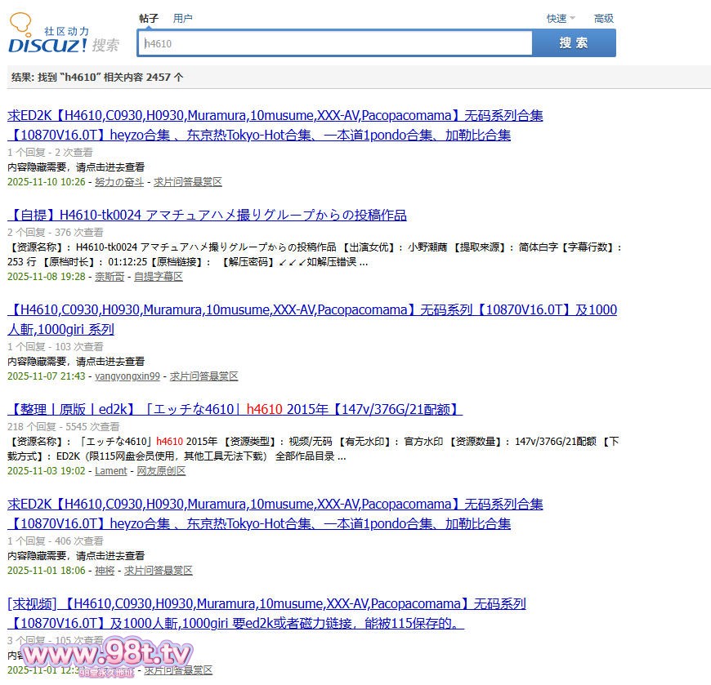The image size is (711, 685).
Task: Switch to the 帖子 search tab
Action: pyautogui.click(x=148, y=18)
